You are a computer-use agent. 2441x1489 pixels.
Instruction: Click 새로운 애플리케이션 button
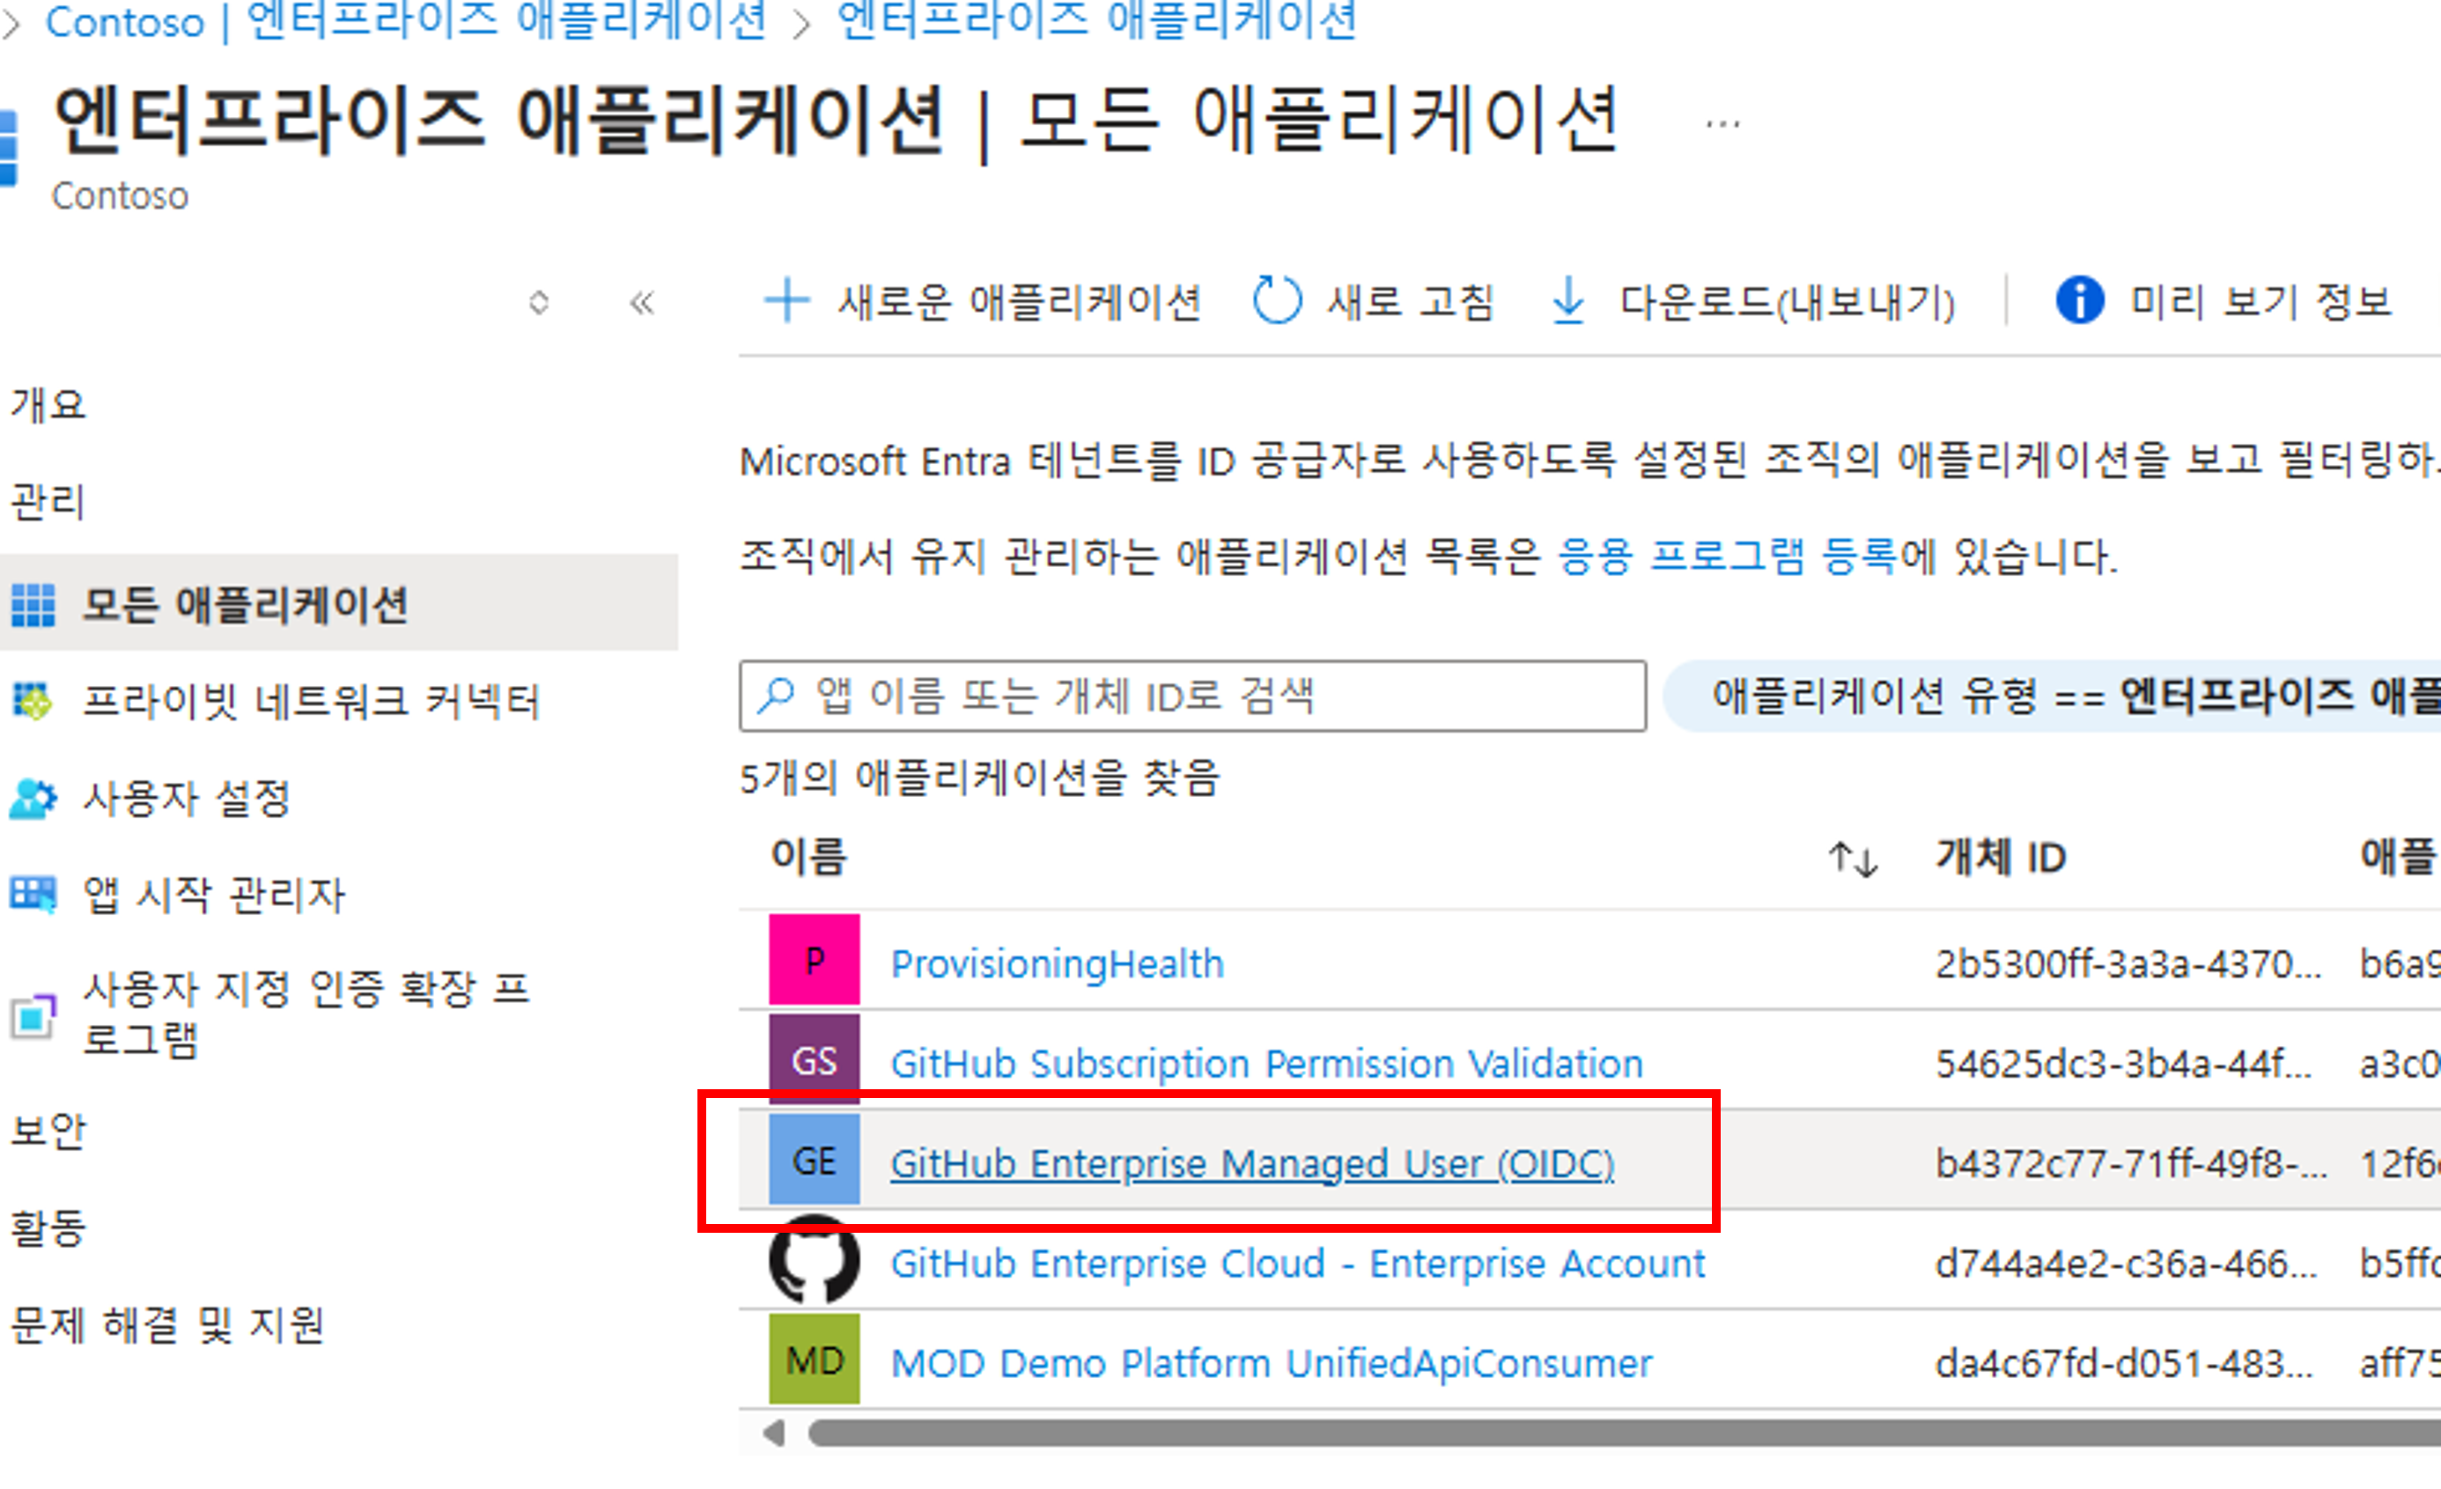point(983,300)
